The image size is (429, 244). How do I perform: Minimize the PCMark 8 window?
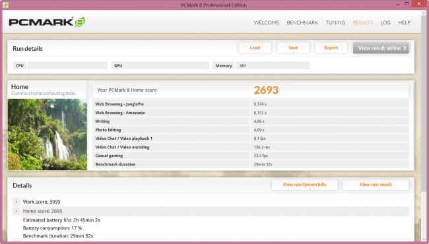click(397, 4)
